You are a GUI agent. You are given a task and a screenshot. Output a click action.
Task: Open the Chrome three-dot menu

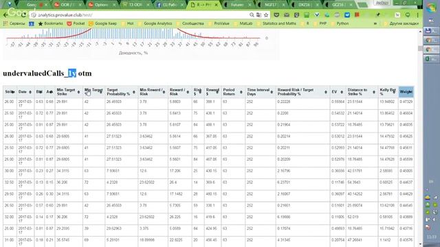coord(417,15)
